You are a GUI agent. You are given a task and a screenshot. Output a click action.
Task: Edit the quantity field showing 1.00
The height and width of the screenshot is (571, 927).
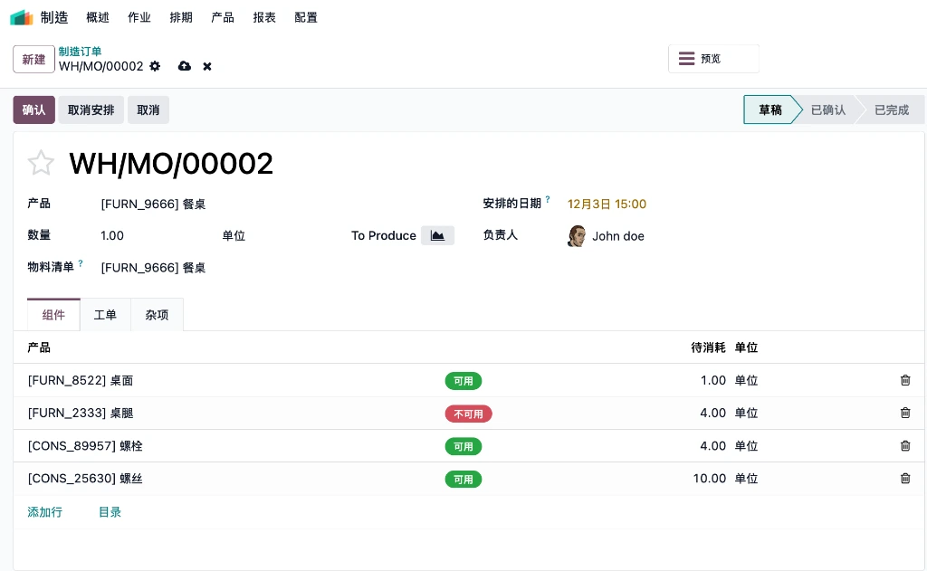pos(112,235)
